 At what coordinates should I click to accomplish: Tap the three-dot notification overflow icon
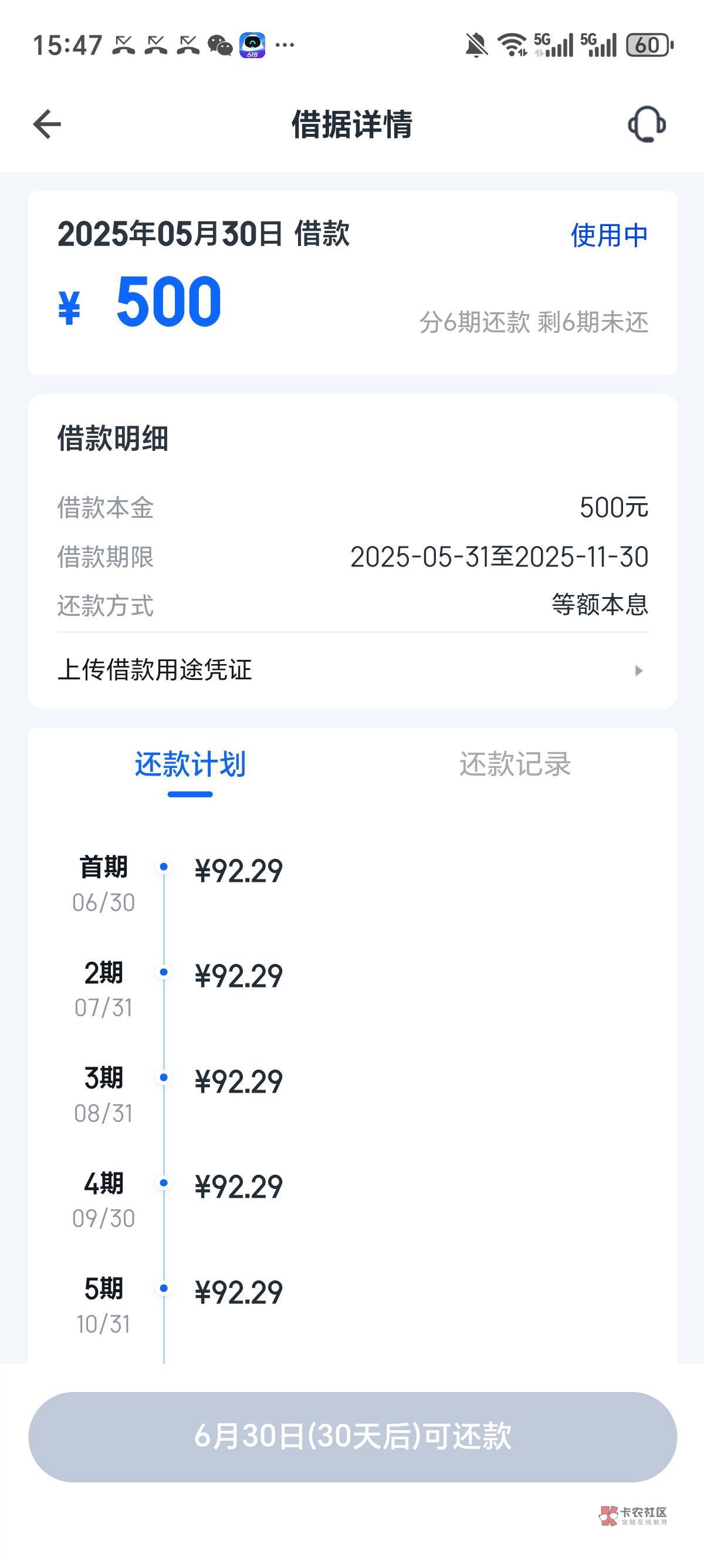(x=285, y=45)
